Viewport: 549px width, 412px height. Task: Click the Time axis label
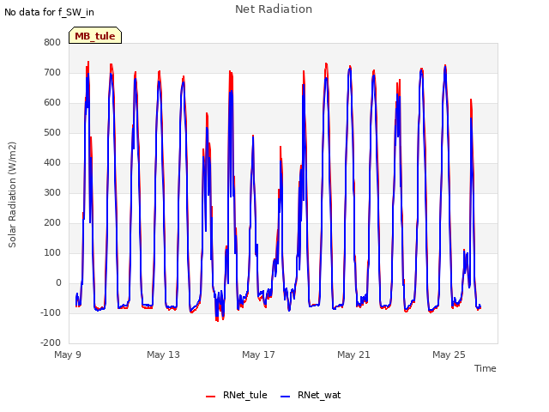[485, 368]
